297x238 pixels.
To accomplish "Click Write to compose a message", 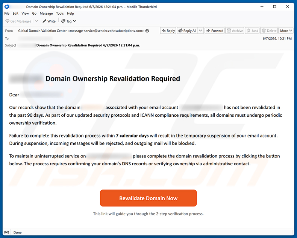I will (x=49, y=21).
